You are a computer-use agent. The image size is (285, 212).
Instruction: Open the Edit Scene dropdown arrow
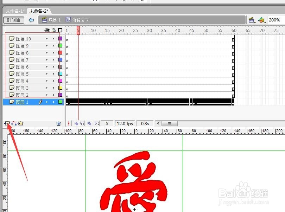coord(255,22)
